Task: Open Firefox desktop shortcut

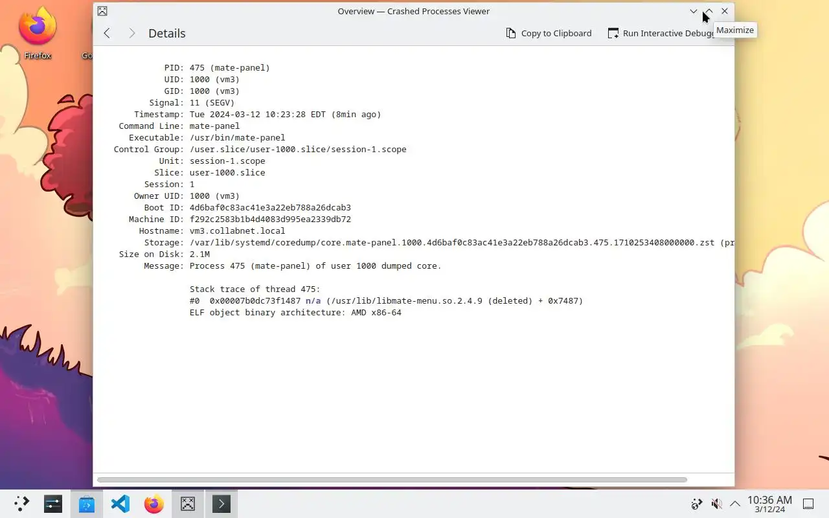Action: coord(38,34)
